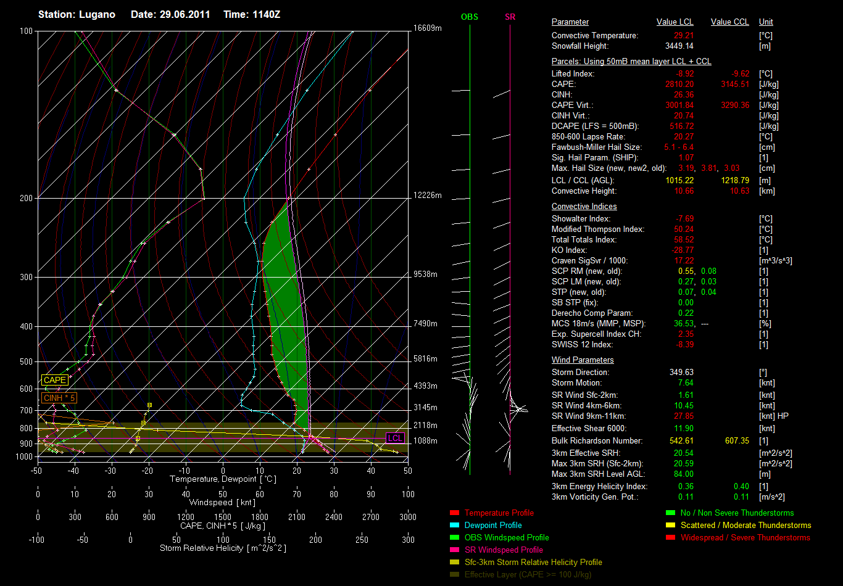Click the magenta LCL marker label
Image resolution: width=843 pixels, height=586 pixels.
(x=395, y=439)
